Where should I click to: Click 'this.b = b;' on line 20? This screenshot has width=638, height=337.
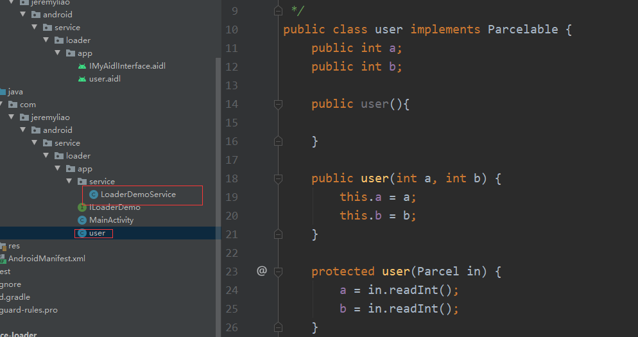378,215
